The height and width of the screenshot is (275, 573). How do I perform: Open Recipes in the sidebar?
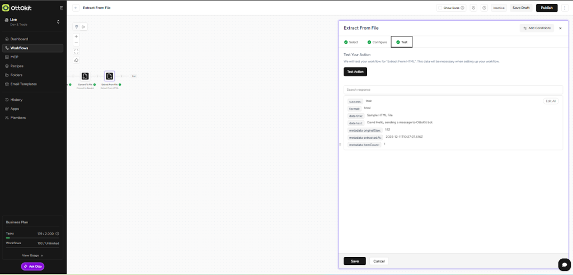17,66
